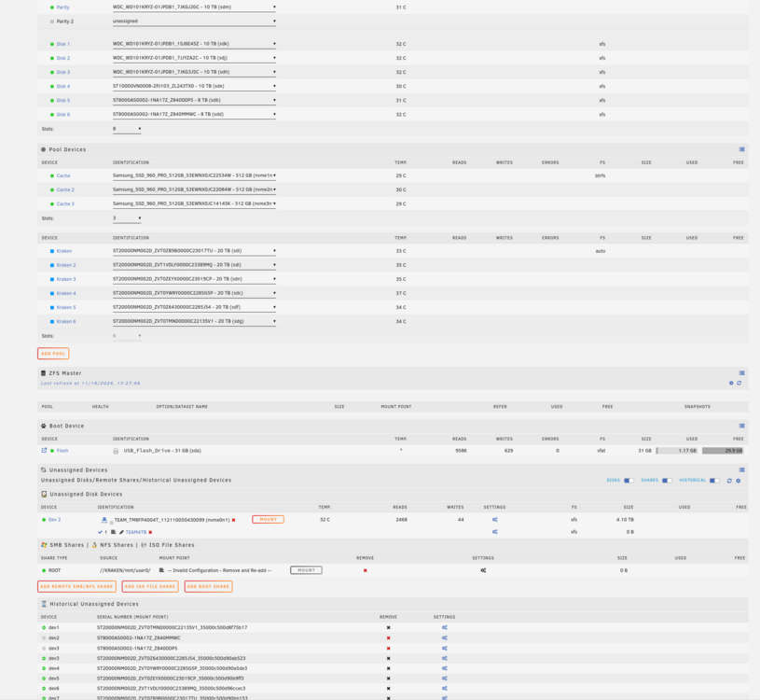Image resolution: width=760 pixels, height=700 pixels.
Task: Remove historical device dev2 with red X
Action: pyautogui.click(x=388, y=637)
